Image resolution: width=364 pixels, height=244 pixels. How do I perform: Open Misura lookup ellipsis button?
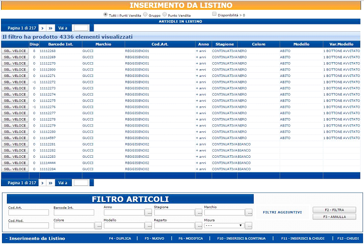click(248, 225)
